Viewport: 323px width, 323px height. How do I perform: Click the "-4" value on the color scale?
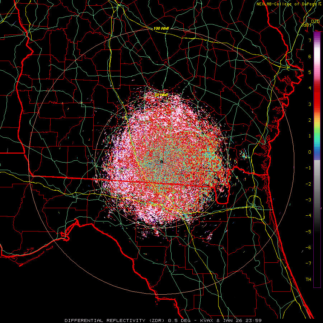[308, 216]
